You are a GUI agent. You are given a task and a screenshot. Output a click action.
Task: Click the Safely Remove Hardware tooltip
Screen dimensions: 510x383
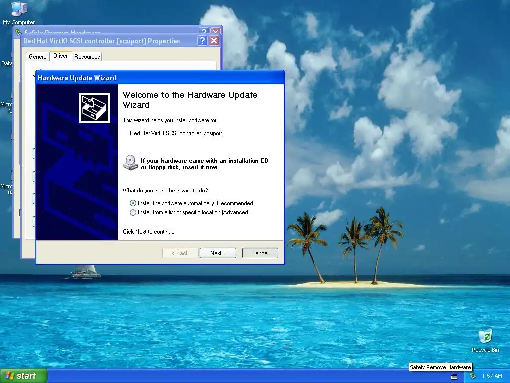[440, 367]
